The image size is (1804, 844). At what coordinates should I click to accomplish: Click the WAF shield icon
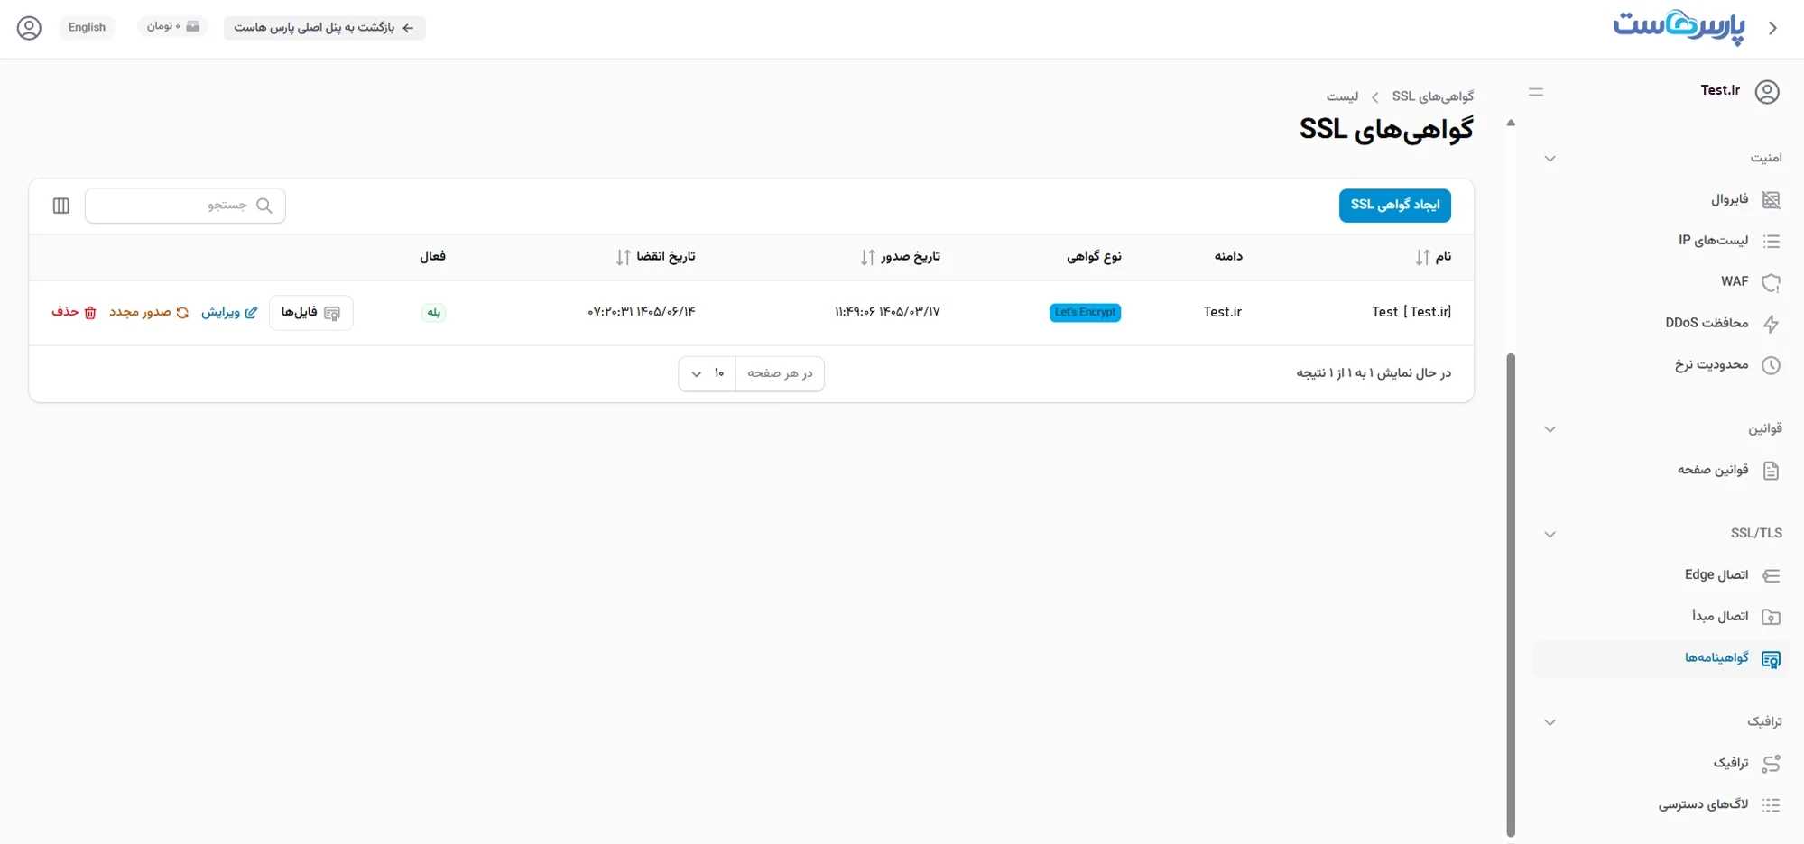(1771, 282)
